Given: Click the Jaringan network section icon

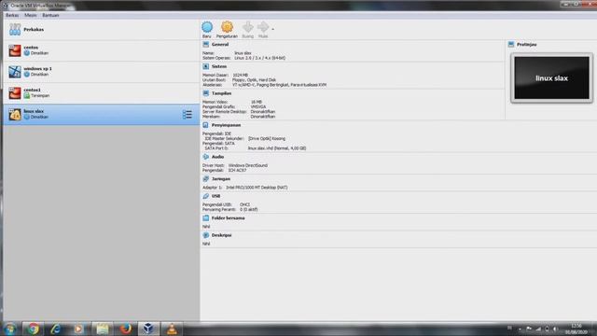Looking at the screenshot, I should pos(206,178).
